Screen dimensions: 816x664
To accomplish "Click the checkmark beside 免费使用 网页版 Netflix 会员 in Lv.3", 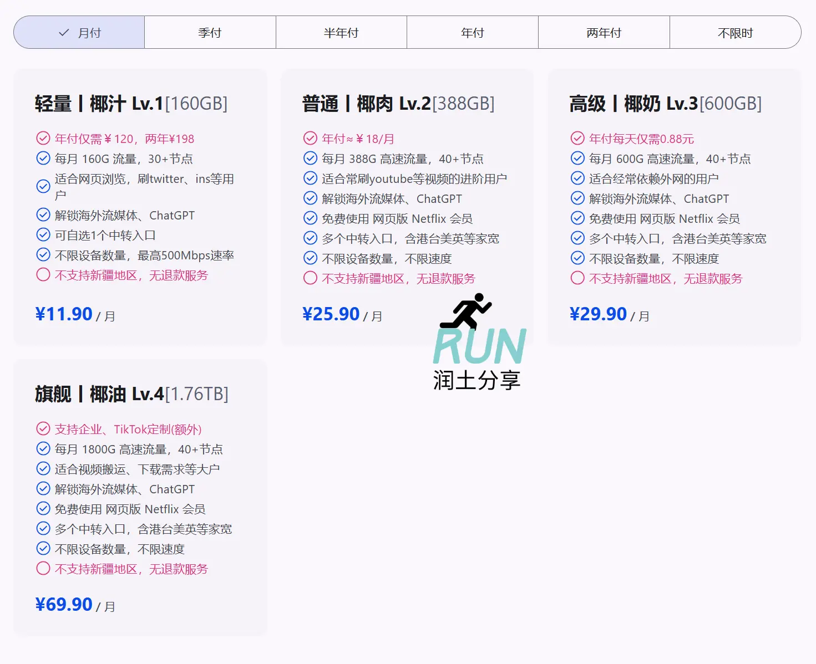I will point(577,218).
